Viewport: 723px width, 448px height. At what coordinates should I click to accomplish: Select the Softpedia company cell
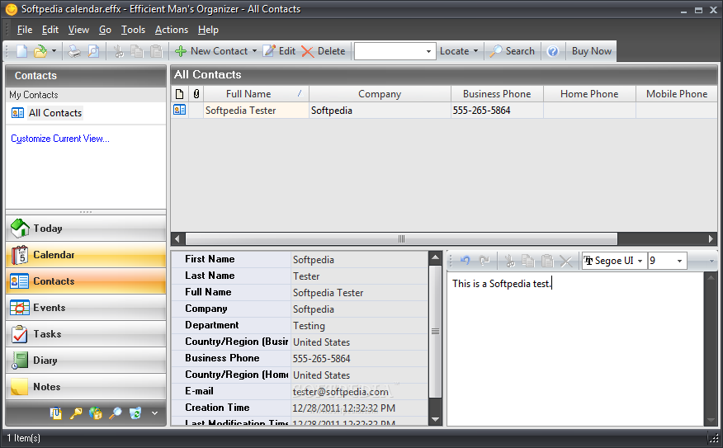tap(380, 111)
